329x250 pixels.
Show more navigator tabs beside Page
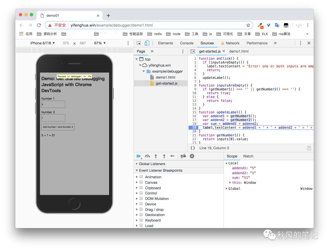point(152,51)
